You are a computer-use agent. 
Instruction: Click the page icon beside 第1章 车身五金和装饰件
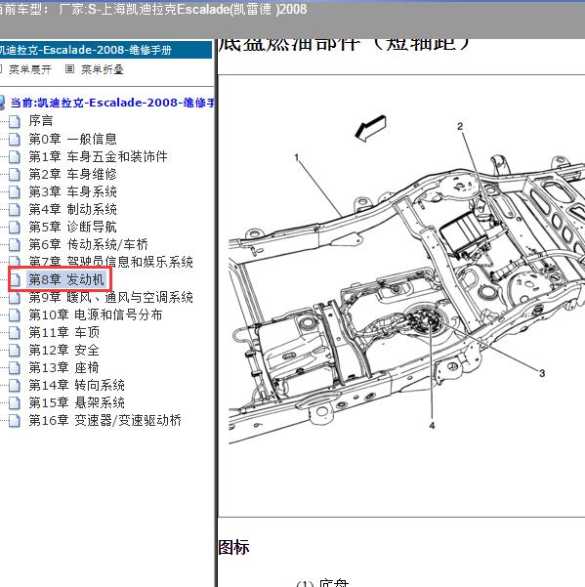coord(15,156)
